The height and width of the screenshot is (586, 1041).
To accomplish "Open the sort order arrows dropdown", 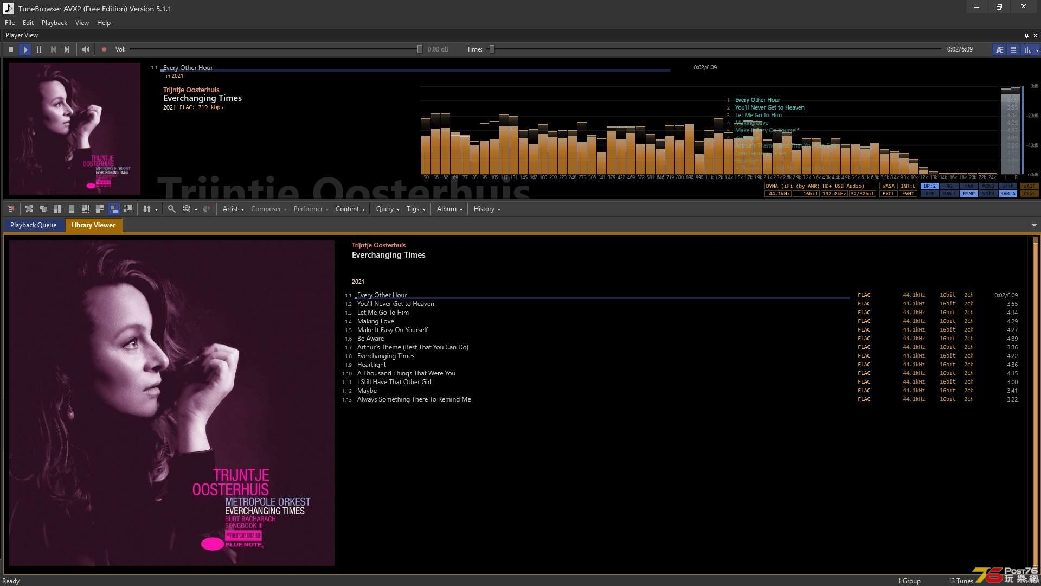I will pos(150,209).
